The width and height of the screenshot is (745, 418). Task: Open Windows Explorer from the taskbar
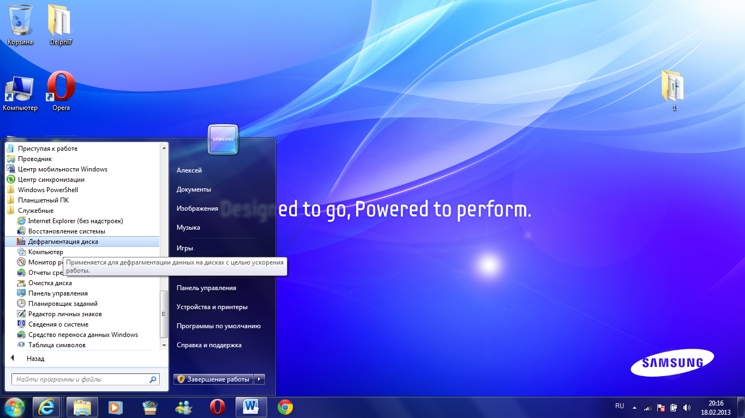82,407
